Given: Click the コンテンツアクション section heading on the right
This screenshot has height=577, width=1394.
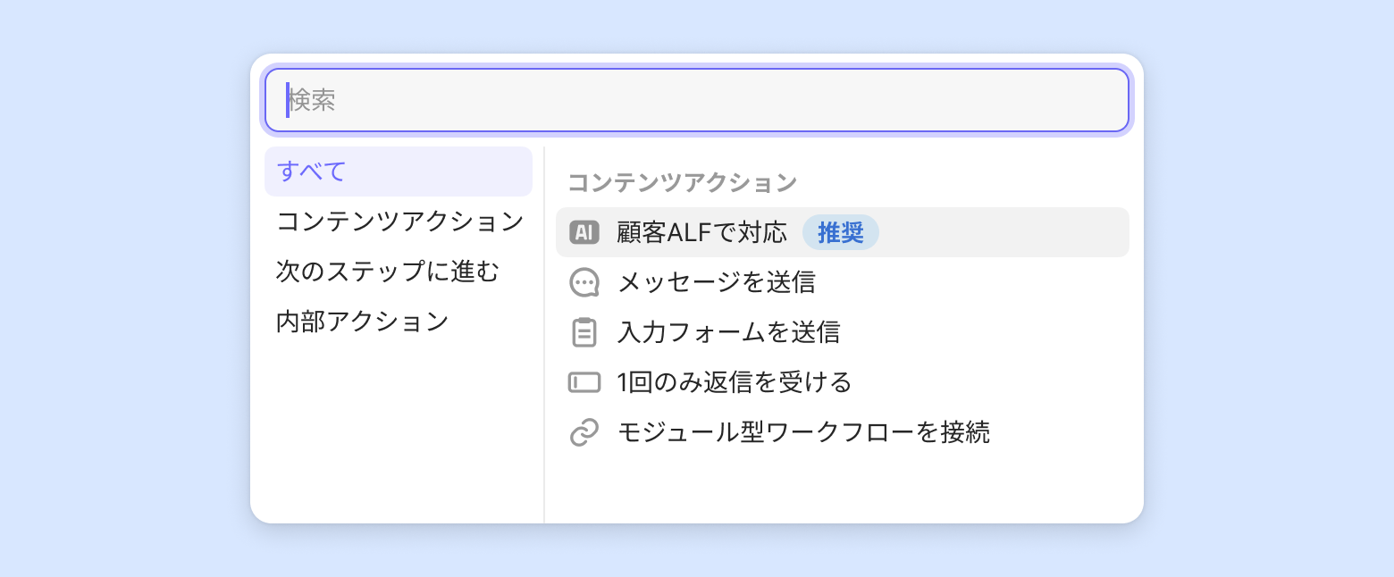Looking at the screenshot, I should (x=683, y=182).
